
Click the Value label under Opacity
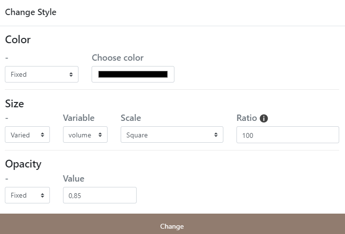(x=74, y=179)
